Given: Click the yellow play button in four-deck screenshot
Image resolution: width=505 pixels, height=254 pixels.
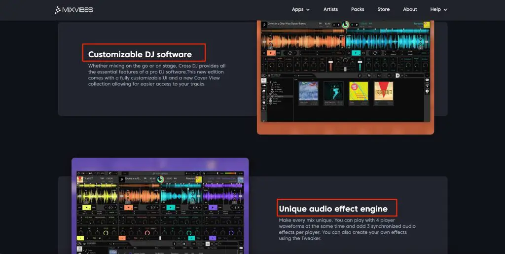Looking at the screenshot, I should [x=87, y=208].
